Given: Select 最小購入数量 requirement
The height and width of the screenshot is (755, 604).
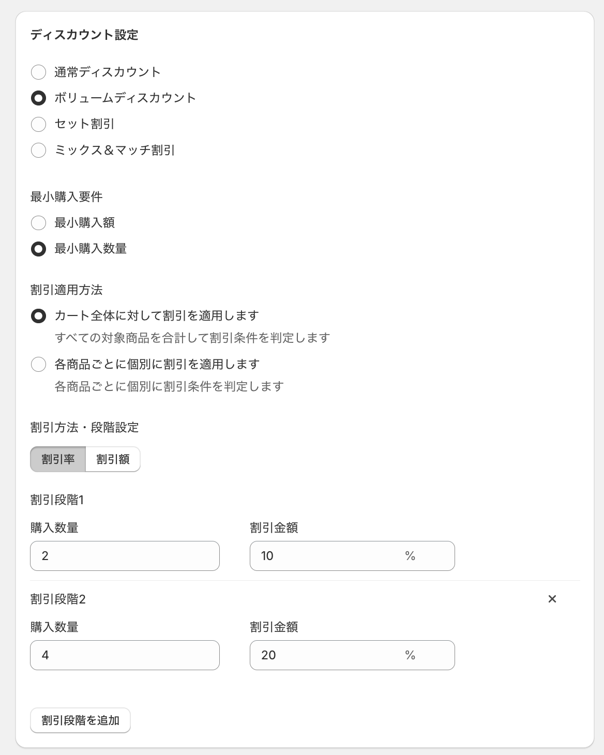Looking at the screenshot, I should 39,249.
